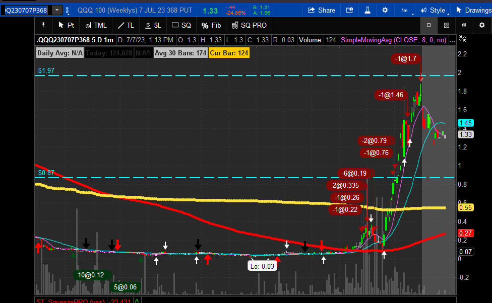Click the Cur Bar: 124 label
Image resolution: width=492 pixels, height=303 pixels.
[x=229, y=53]
